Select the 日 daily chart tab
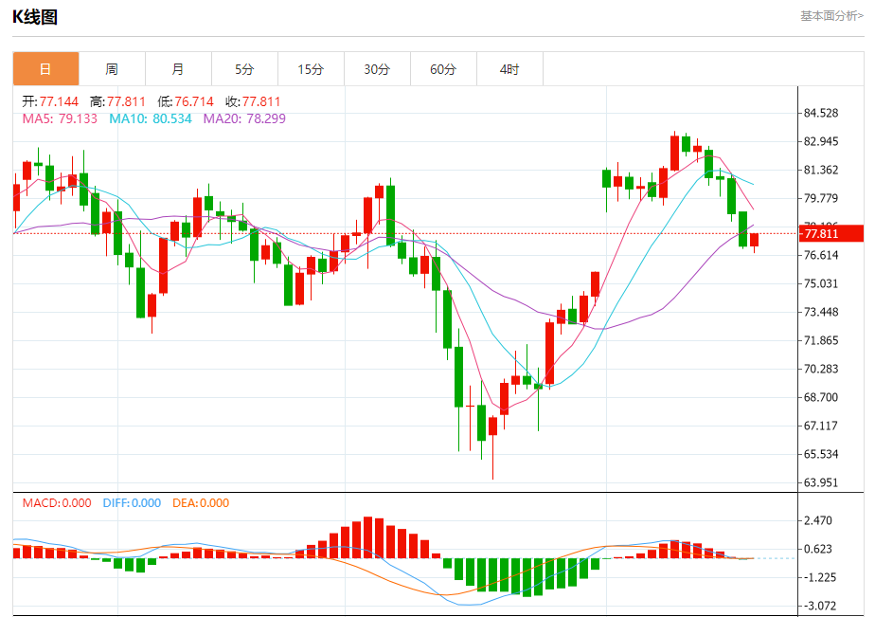 click(x=45, y=68)
